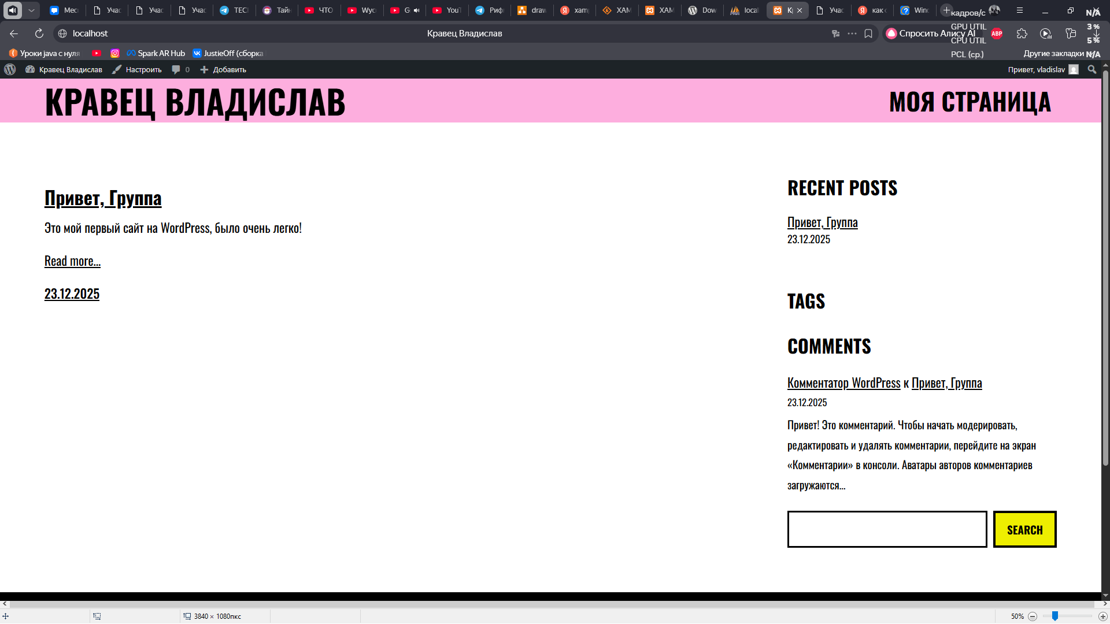Click the comments bubble in admin bar
The height and width of the screenshot is (624, 1110).
176,69
